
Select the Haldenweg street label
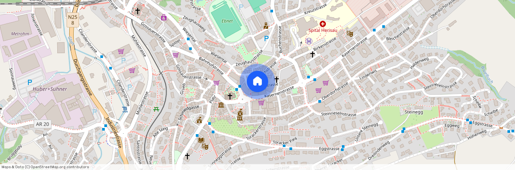pyautogui.click(x=420, y=63)
